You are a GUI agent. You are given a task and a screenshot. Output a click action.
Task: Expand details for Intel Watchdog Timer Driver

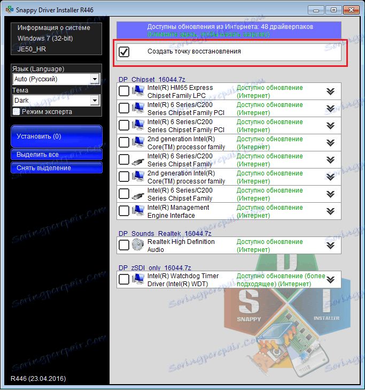(x=330, y=280)
